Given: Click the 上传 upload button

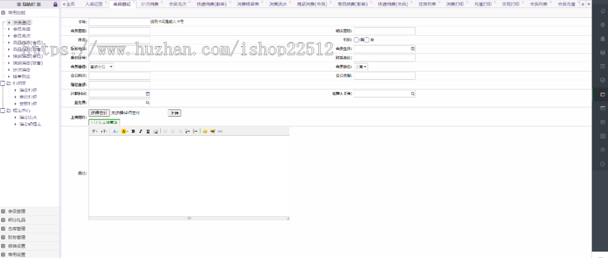Looking at the screenshot, I should pyautogui.click(x=174, y=113).
